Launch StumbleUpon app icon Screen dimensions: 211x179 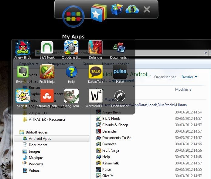tap(47, 96)
